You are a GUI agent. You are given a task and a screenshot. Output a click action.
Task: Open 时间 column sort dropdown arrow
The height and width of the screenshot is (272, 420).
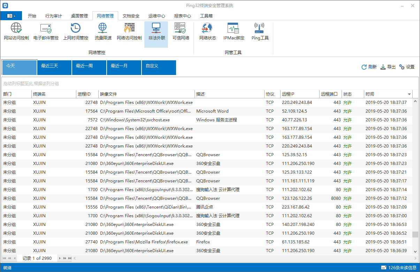409,94
